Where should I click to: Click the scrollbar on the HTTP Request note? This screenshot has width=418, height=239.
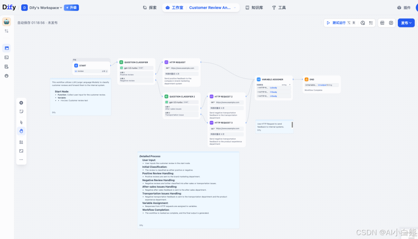(292, 125)
